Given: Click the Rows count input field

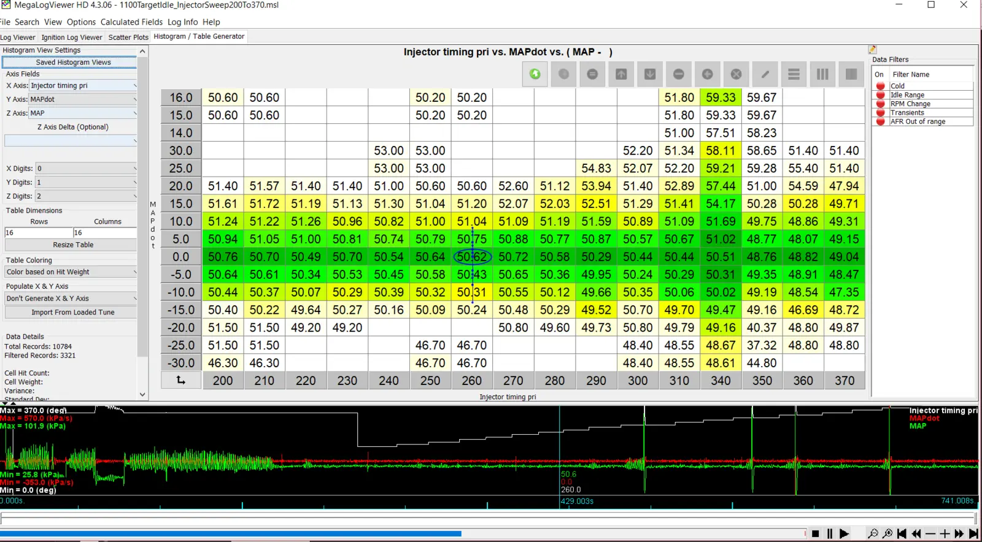Looking at the screenshot, I should coord(39,232).
